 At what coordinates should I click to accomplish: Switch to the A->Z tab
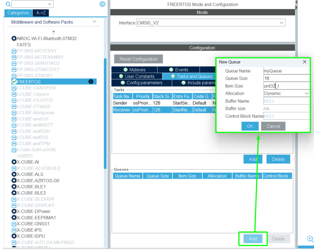pos(40,13)
